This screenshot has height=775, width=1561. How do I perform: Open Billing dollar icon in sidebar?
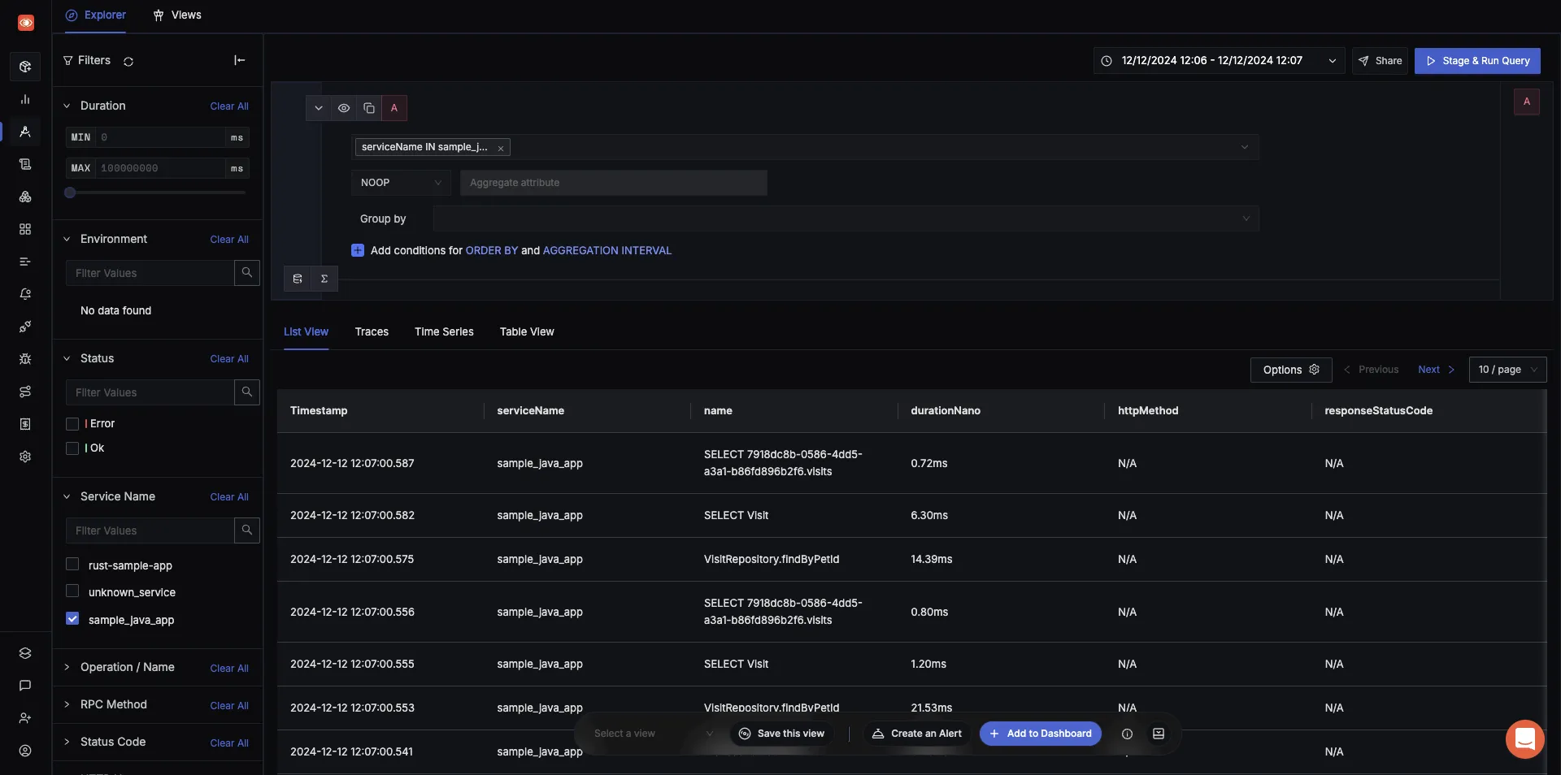(x=25, y=424)
